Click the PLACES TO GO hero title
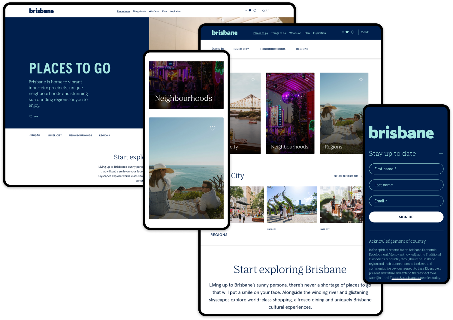The width and height of the screenshot is (453, 320). click(70, 68)
